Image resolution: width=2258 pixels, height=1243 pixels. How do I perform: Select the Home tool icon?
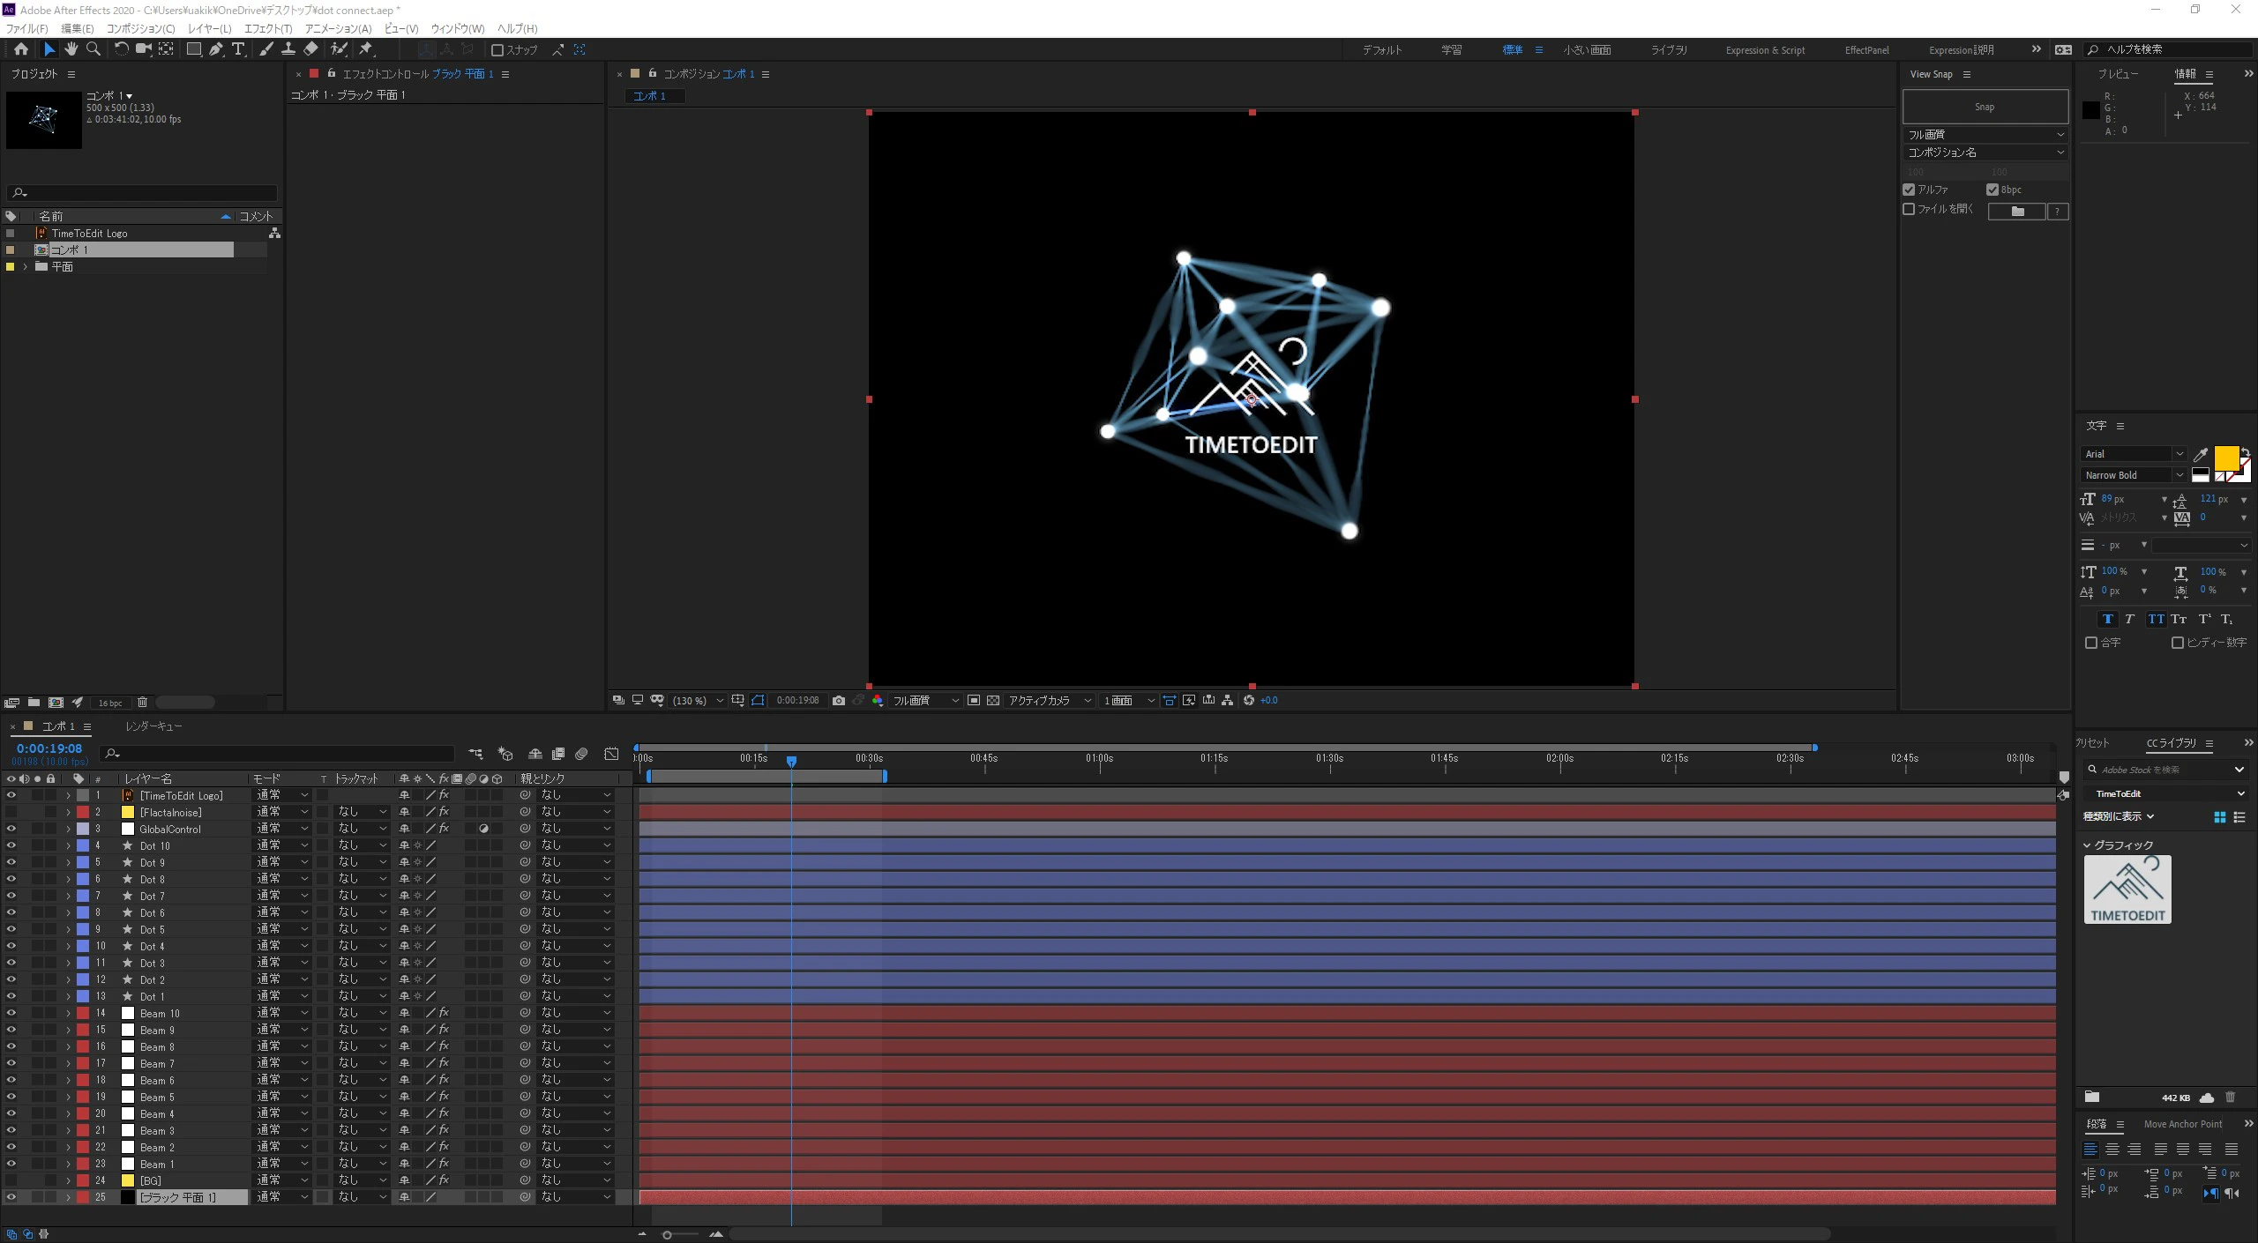[x=21, y=49]
